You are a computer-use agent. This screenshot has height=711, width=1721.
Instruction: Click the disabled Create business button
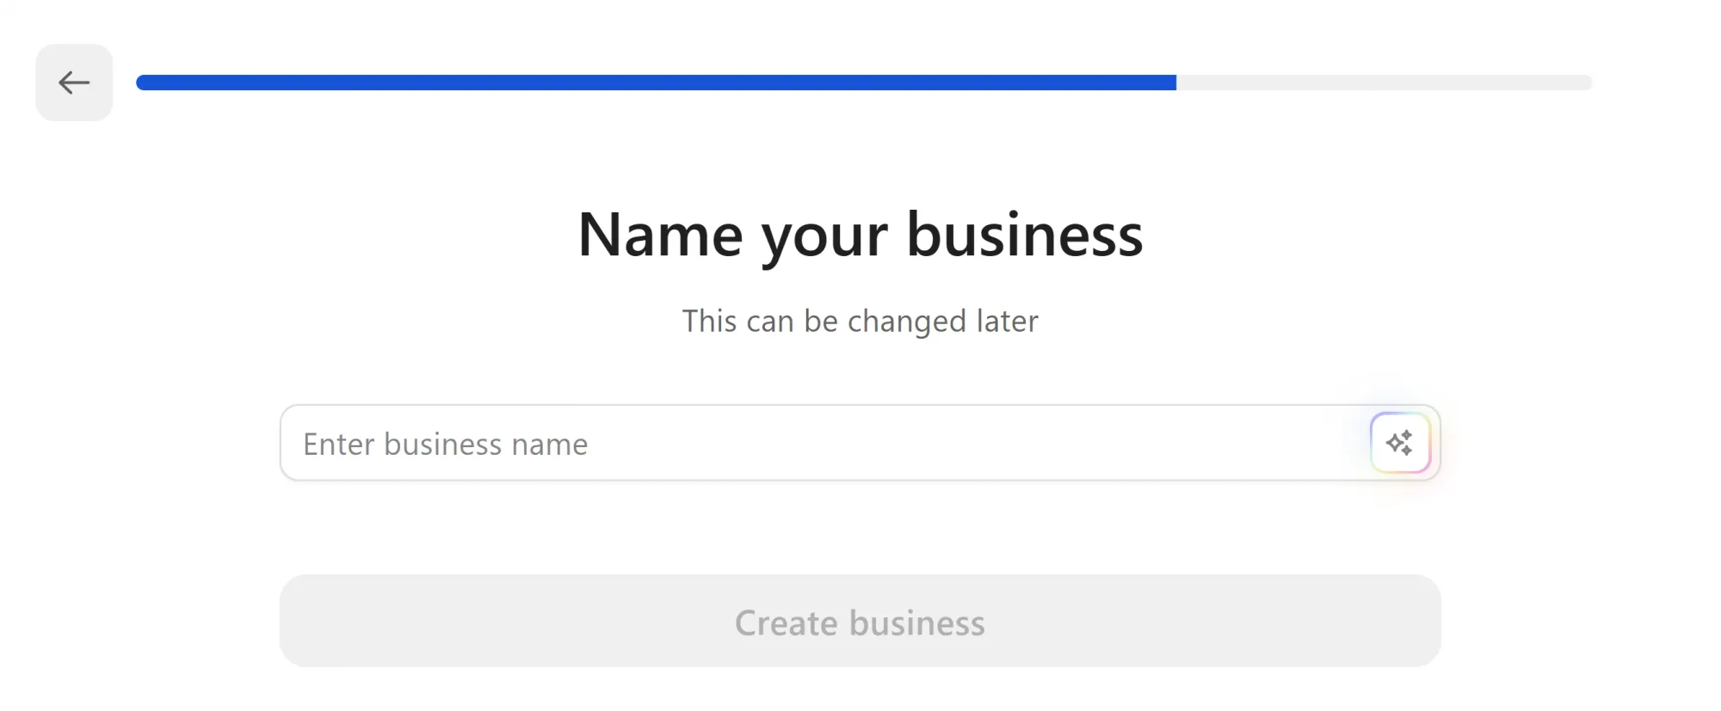pos(860,621)
